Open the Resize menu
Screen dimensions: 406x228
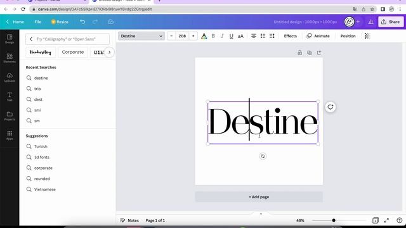(x=60, y=22)
